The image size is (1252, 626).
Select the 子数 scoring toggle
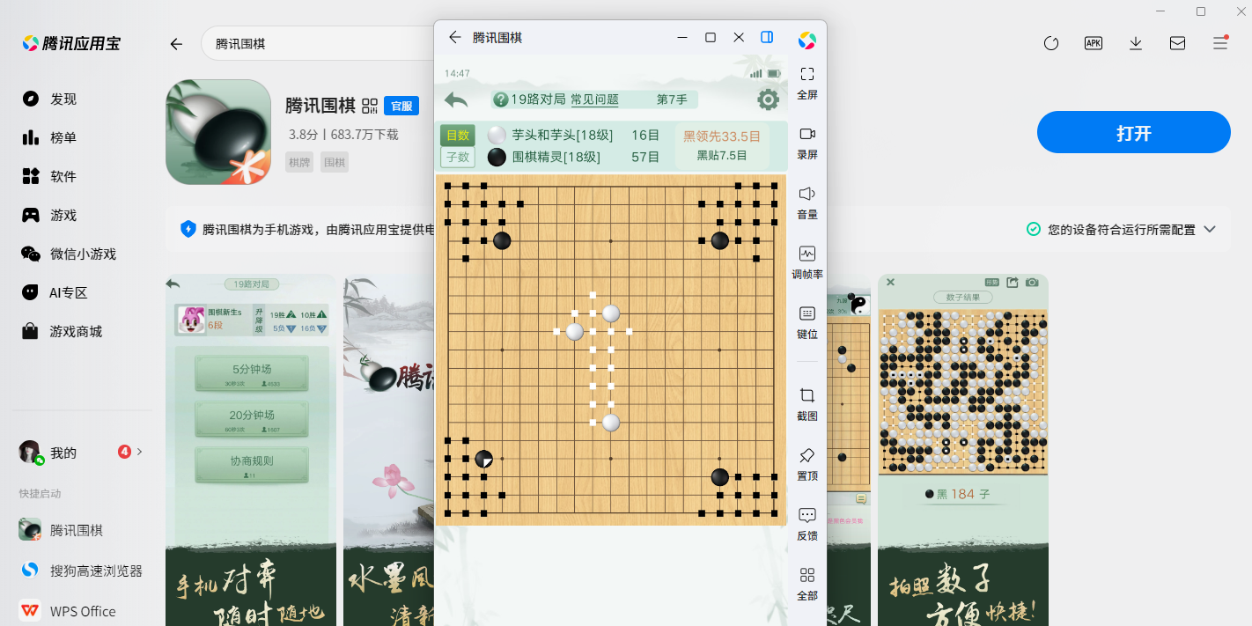[x=458, y=157]
